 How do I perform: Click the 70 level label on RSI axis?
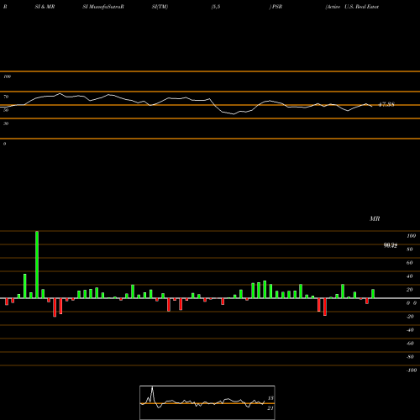click(6, 97)
